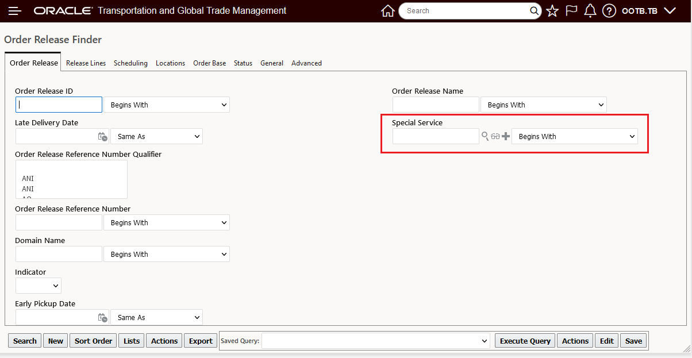This screenshot has height=358, width=692.
Task: Expand the Order Release ID operator dropdown
Action: coord(167,105)
